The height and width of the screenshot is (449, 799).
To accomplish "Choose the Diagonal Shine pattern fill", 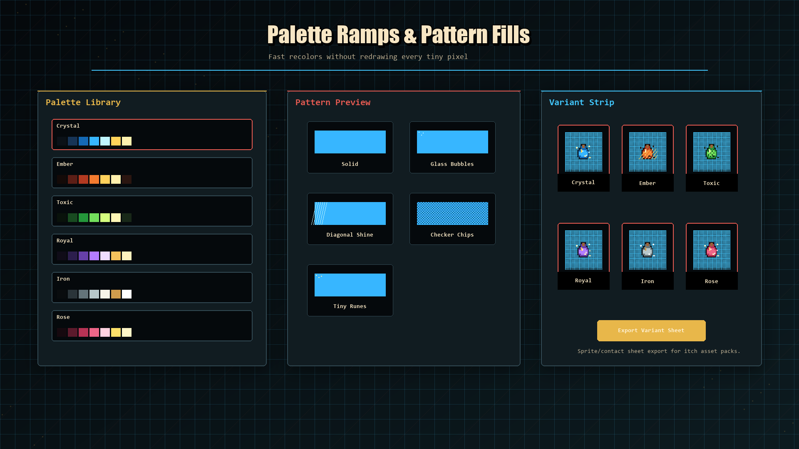I will [x=350, y=219].
